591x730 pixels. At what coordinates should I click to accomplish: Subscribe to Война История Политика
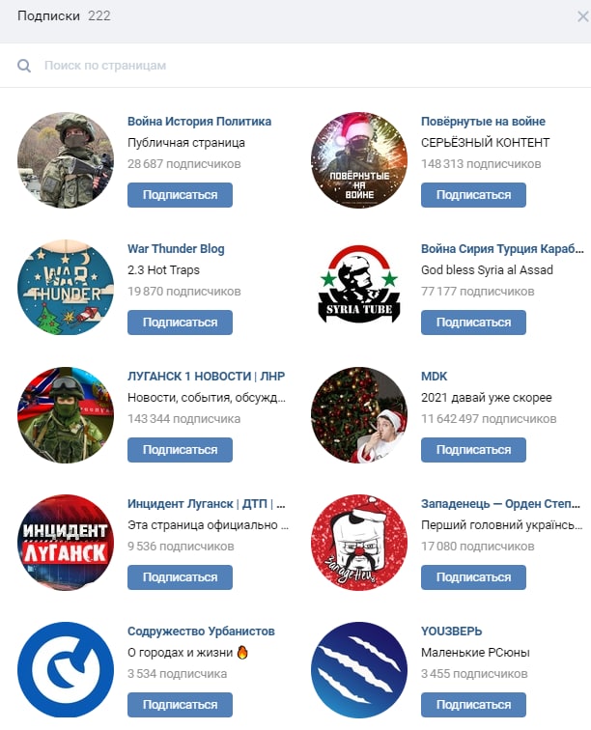click(180, 195)
